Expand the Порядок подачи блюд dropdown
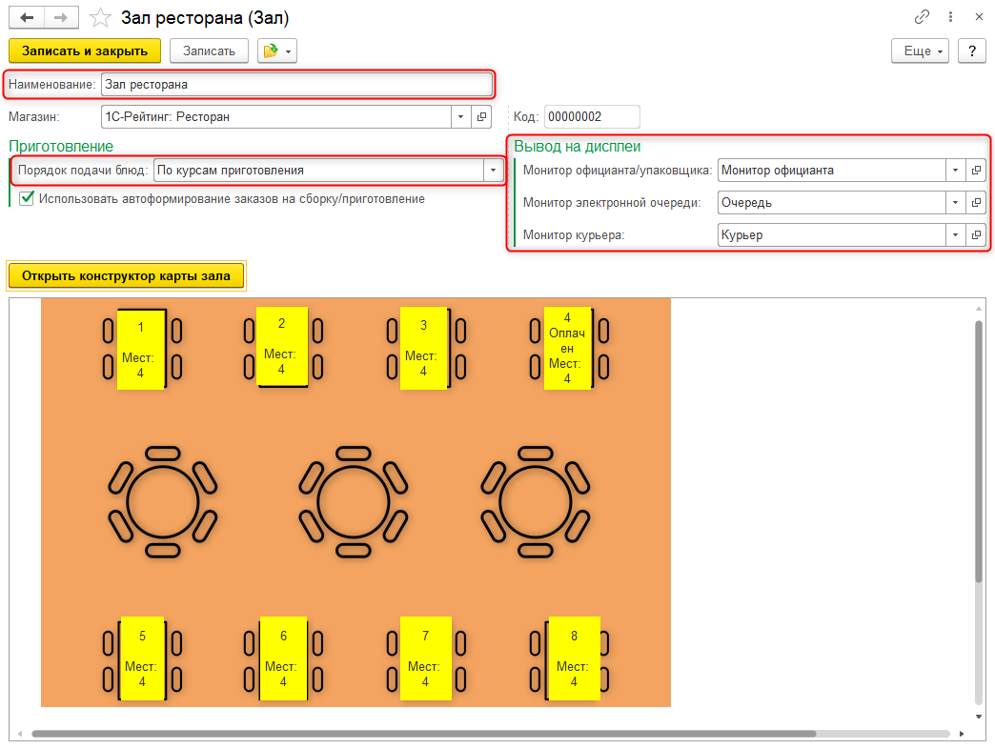This screenshot has width=995, height=749. 493,171
